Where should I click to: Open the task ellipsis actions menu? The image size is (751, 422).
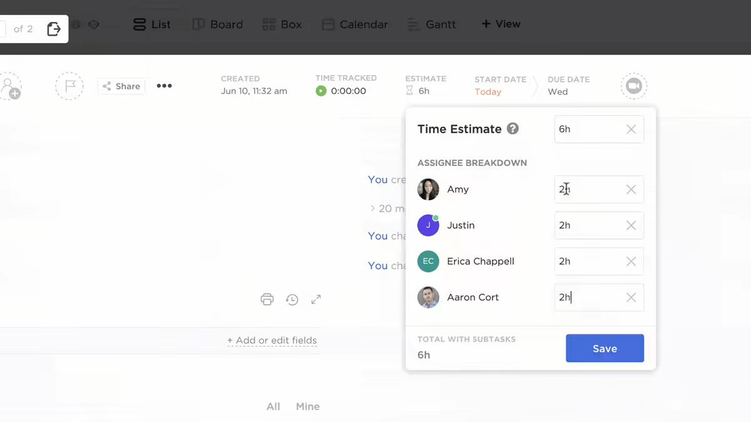coord(164,86)
